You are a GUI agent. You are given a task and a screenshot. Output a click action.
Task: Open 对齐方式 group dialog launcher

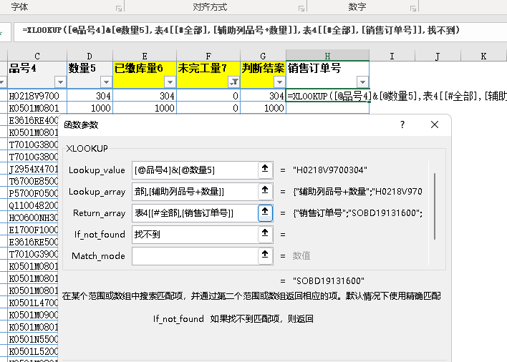(301, 9)
